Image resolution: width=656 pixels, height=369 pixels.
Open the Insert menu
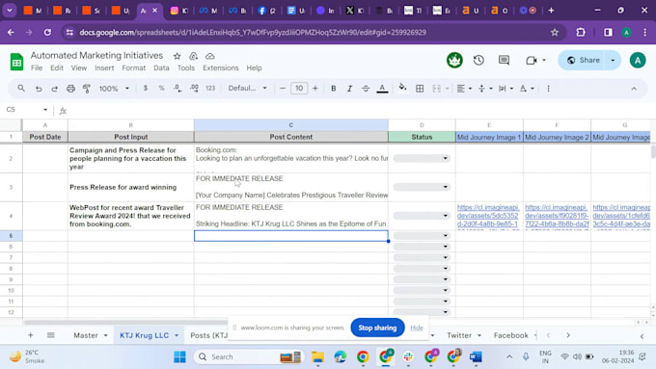click(104, 67)
